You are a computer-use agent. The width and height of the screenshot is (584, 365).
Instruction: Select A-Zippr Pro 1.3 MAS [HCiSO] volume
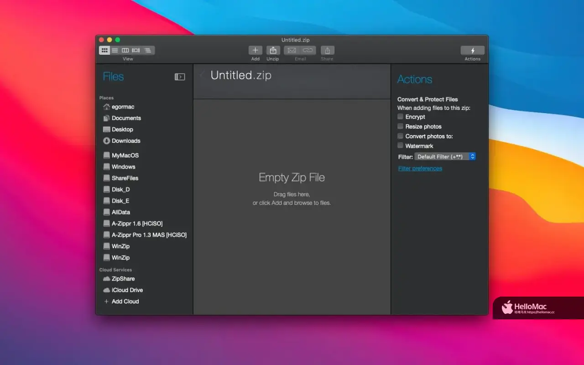[145, 235]
